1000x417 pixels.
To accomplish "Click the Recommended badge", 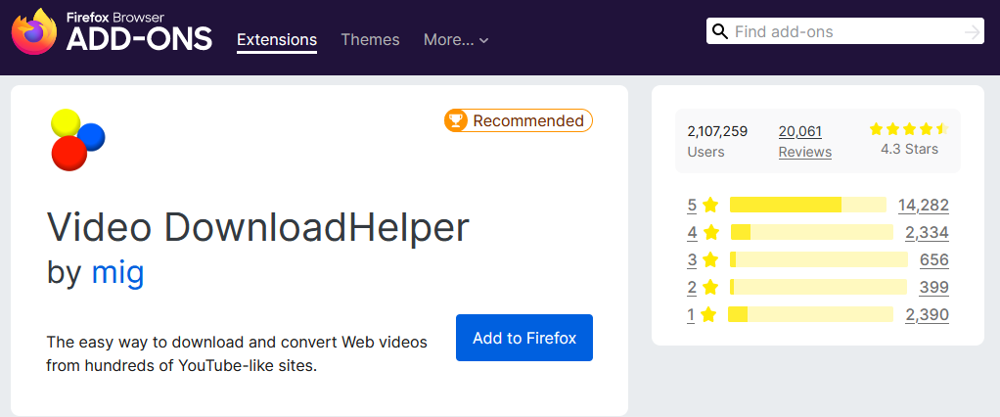I will tap(519, 120).
